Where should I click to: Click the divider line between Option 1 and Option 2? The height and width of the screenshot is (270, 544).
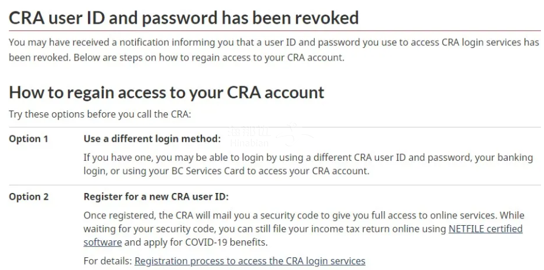273,185
